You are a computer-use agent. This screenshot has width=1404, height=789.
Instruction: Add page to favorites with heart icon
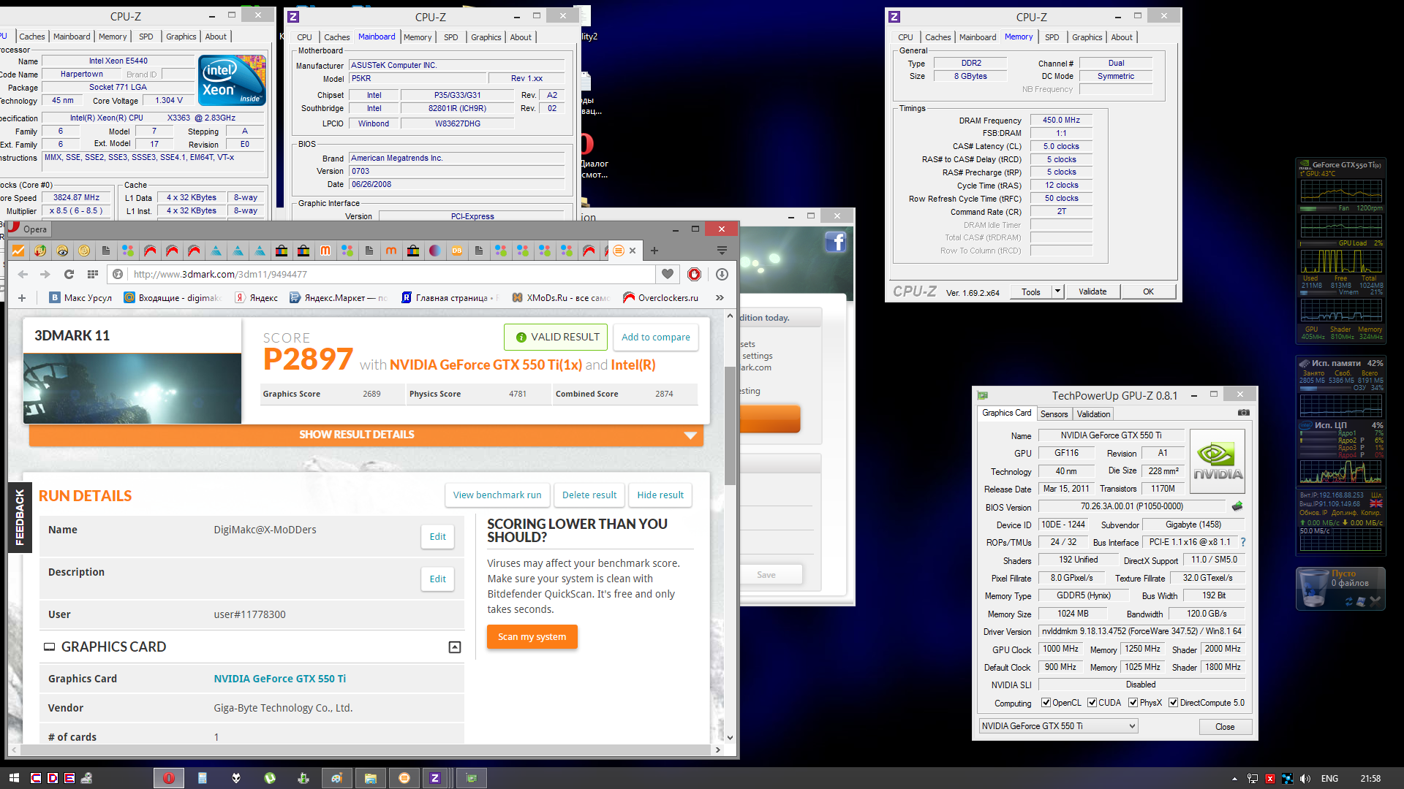click(x=667, y=274)
